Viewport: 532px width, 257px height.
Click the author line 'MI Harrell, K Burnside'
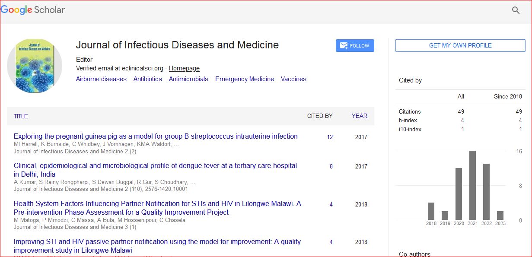(96, 144)
